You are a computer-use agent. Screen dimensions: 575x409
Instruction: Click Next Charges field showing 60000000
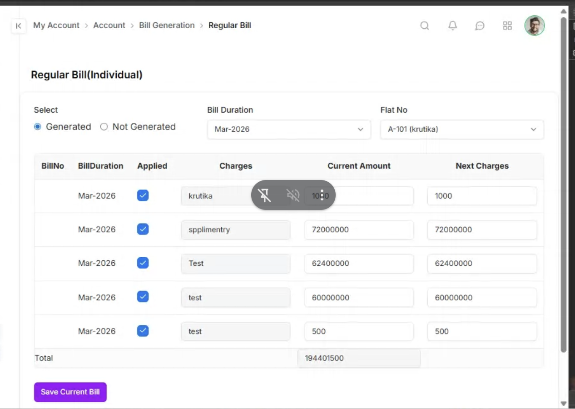coord(482,298)
